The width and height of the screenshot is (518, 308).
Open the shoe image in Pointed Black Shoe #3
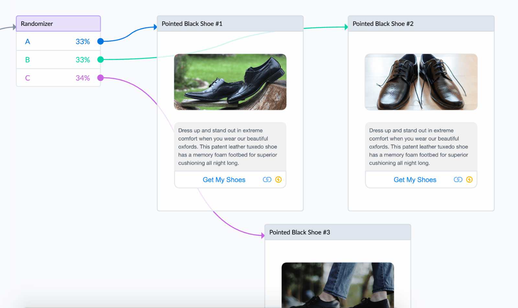coord(338,285)
